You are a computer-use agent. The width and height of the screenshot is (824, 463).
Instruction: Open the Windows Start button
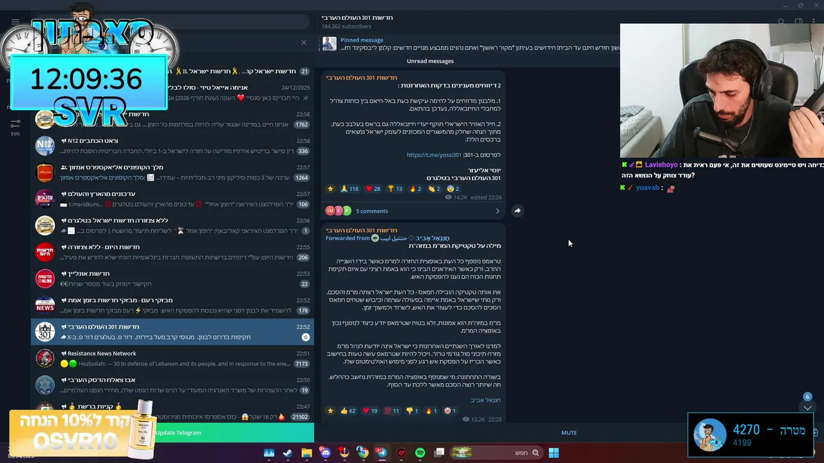tap(554, 453)
